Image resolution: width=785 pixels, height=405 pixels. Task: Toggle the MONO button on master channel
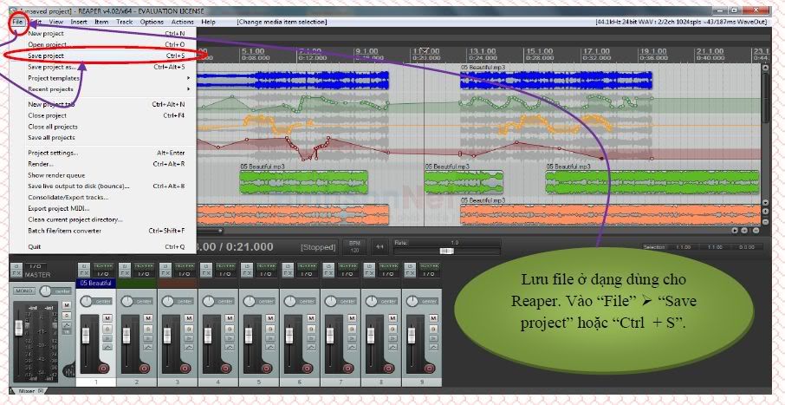(x=24, y=291)
